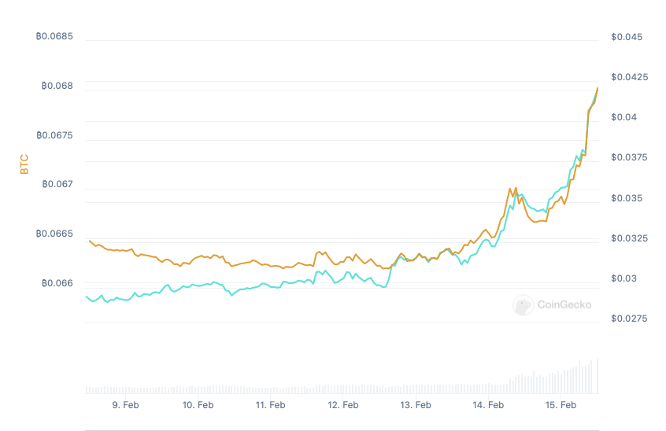Screen dimensions: 666x431
Task: Click the $0.0325 USD axis label
Action: 630,238
